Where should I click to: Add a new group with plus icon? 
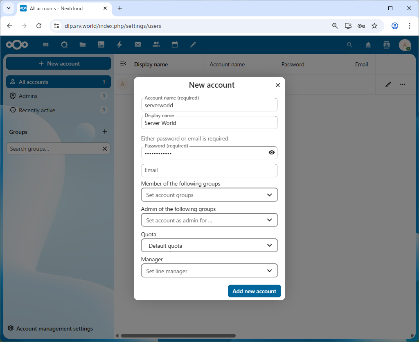(x=105, y=131)
